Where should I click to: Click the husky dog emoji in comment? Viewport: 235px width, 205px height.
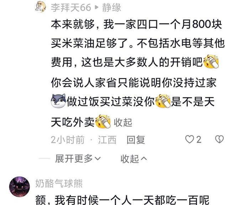point(58,101)
